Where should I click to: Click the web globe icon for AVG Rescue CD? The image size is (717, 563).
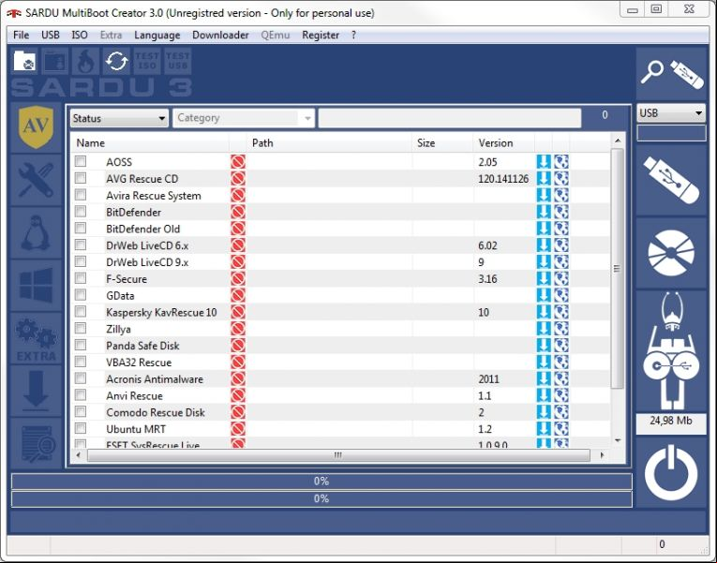click(561, 179)
